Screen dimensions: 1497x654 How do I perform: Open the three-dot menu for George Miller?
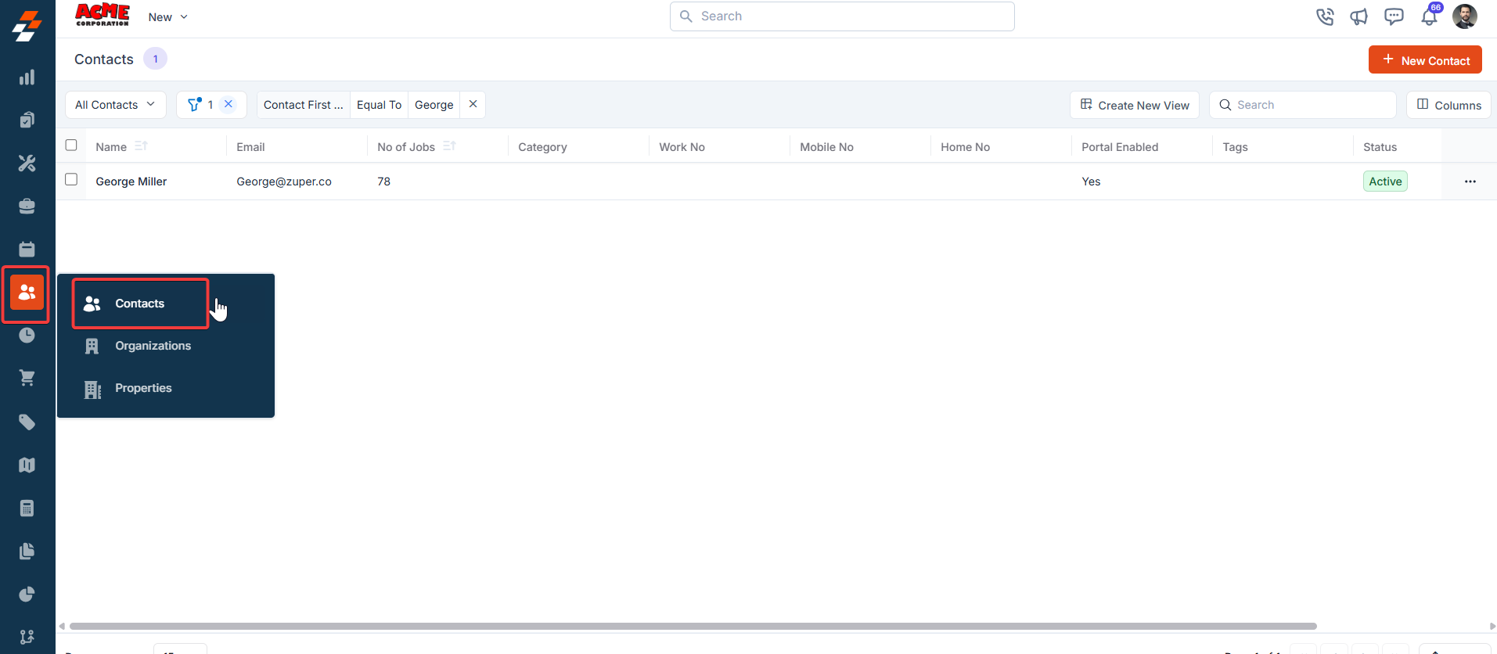click(x=1470, y=181)
